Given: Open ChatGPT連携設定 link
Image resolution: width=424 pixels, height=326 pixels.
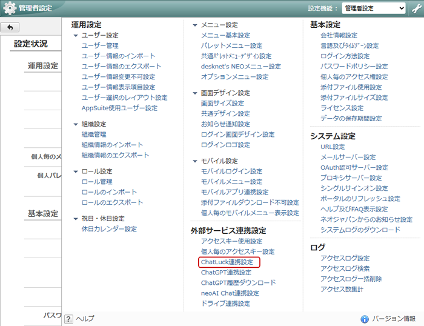Looking at the screenshot, I should tap(226, 273).
